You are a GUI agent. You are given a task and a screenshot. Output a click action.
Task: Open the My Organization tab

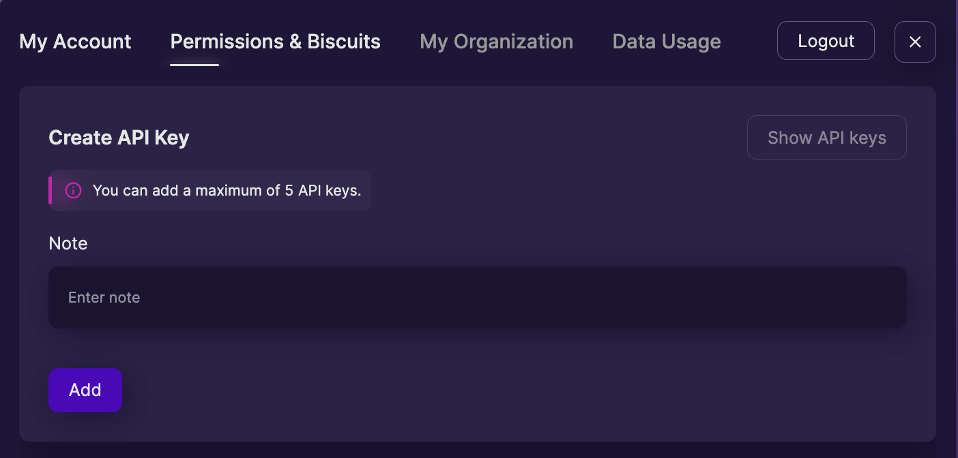pyautogui.click(x=497, y=42)
